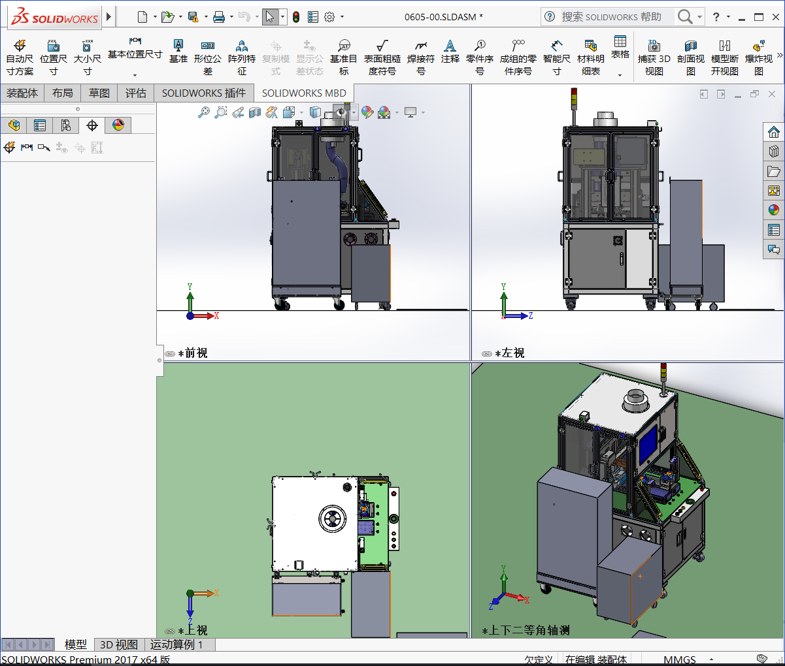Screen dimensions: 785x666
Task: Insert a Bill of Materials (材料明细表)
Action: coord(591,57)
